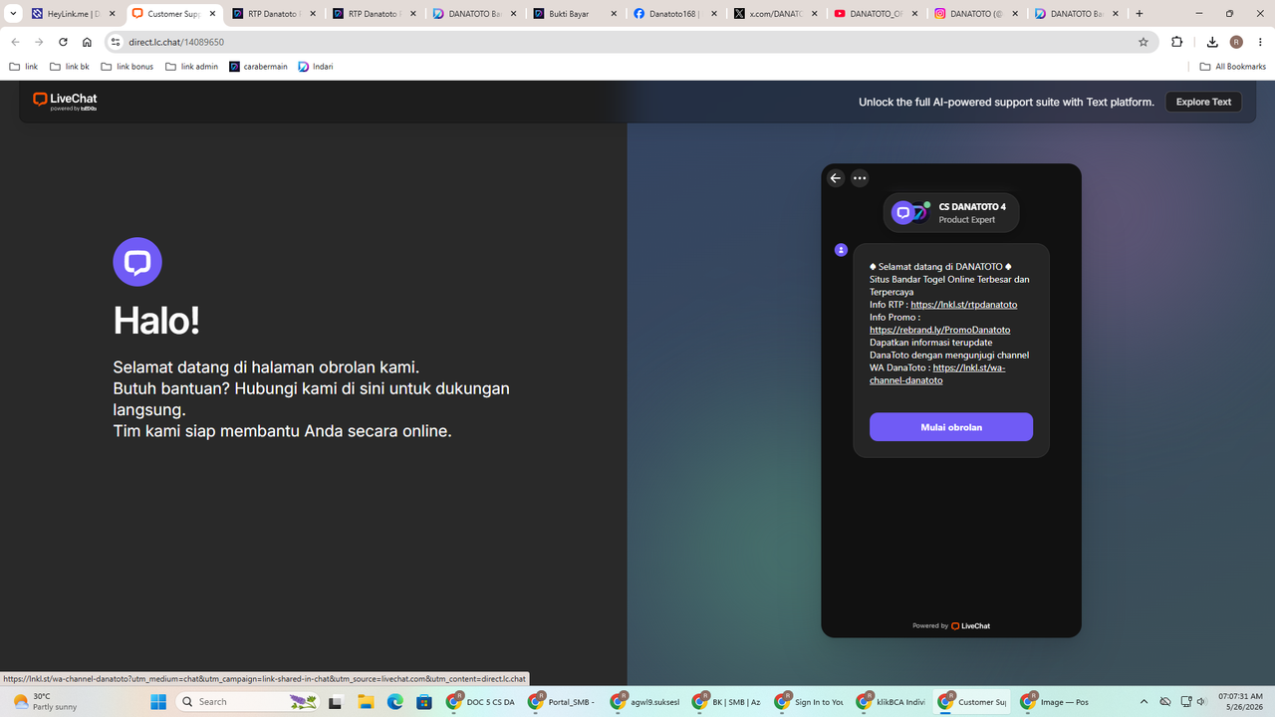Open the chat widget more options menu
Screen dimensions: 1275x717
tap(860, 178)
